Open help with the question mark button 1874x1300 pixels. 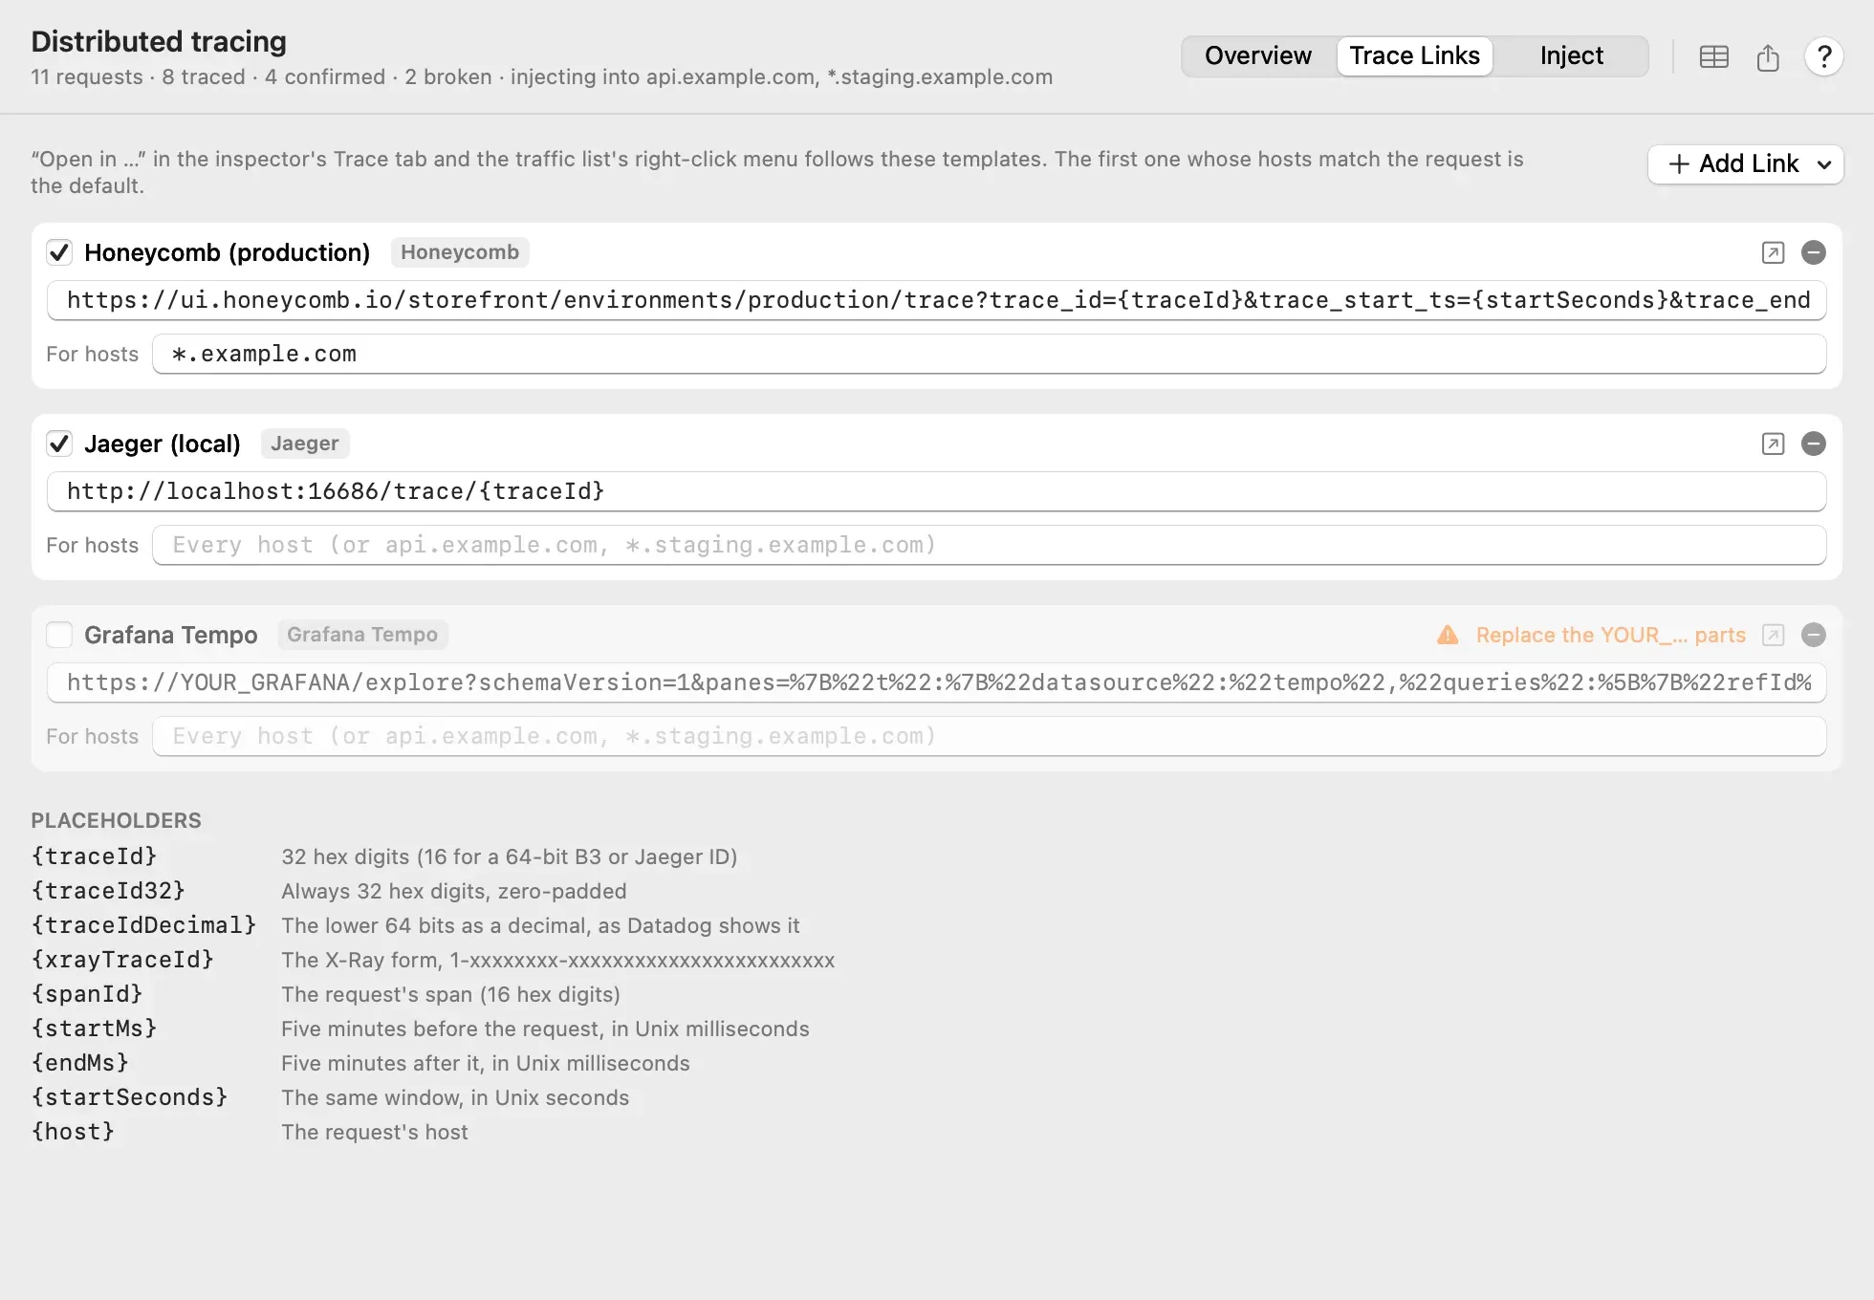click(1823, 56)
